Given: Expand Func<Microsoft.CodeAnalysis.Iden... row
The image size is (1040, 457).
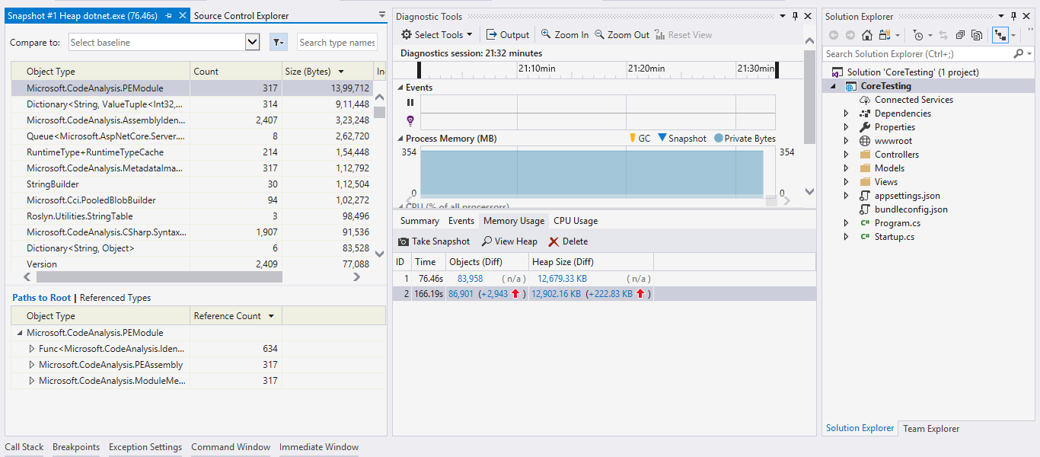Looking at the screenshot, I should (32, 349).
